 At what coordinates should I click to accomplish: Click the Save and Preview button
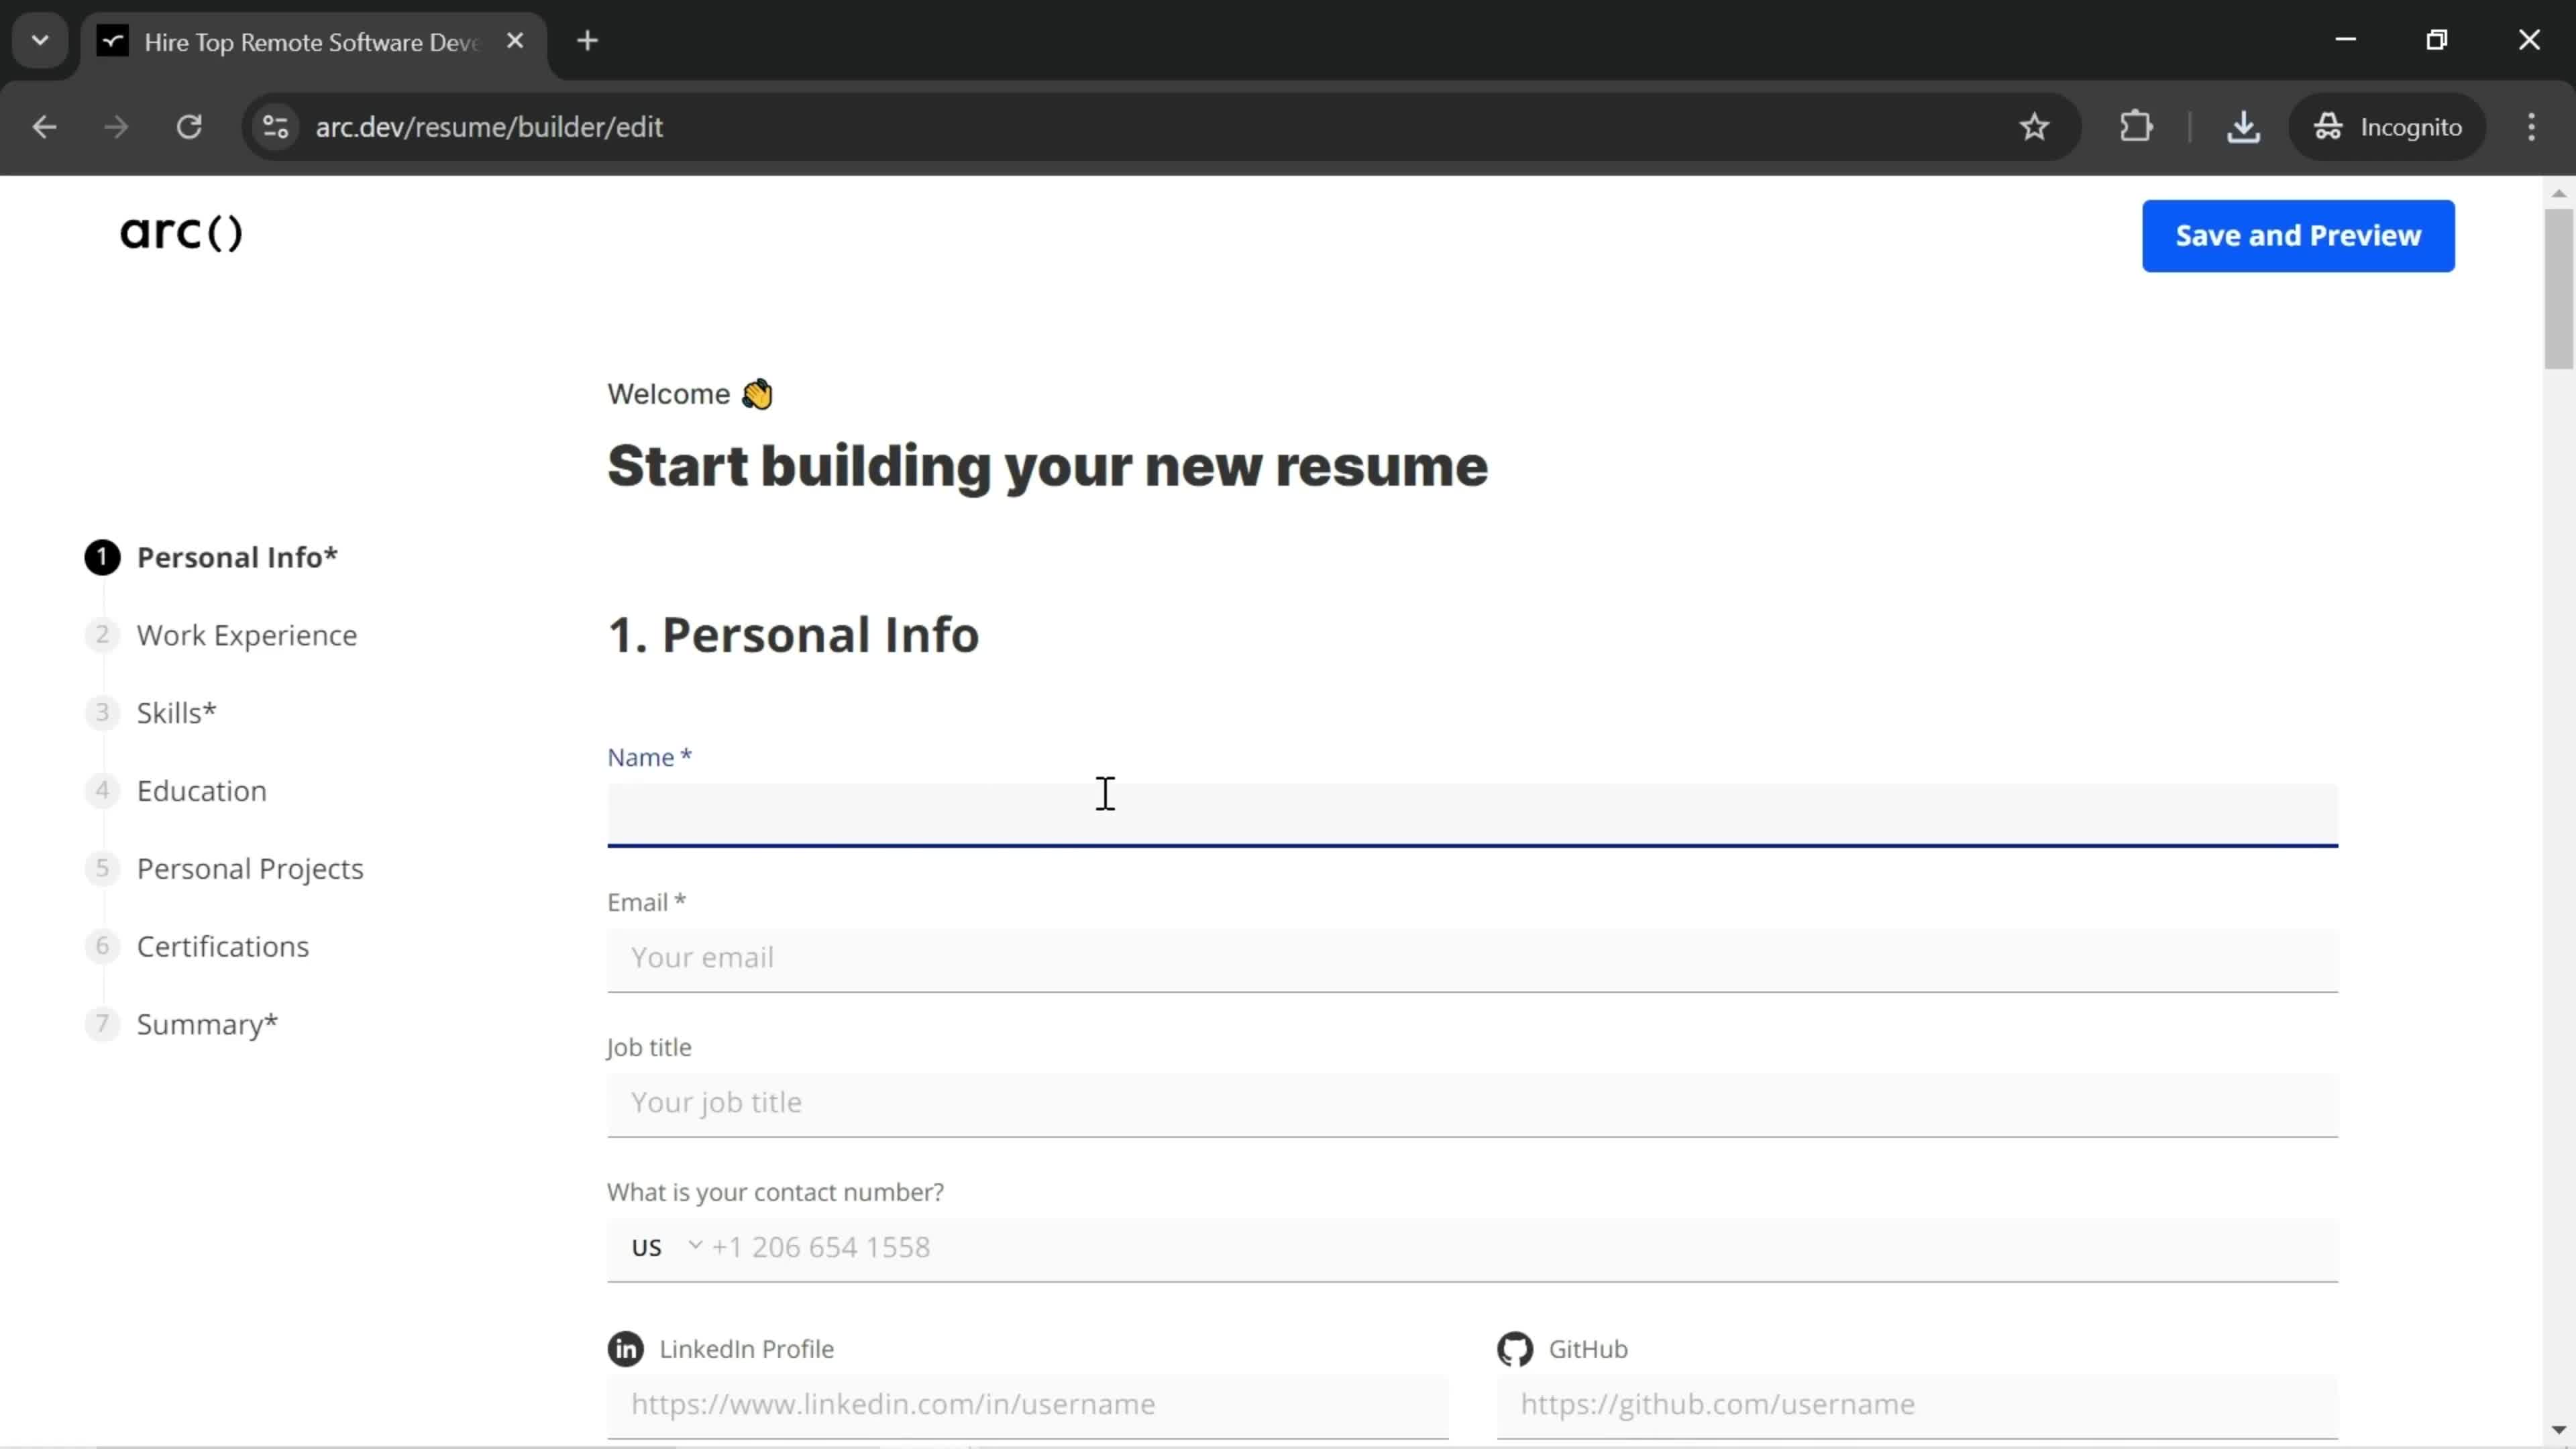2298,235
